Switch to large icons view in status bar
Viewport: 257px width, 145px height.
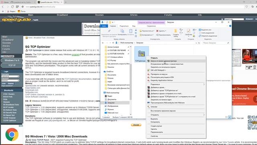point(230,117)
